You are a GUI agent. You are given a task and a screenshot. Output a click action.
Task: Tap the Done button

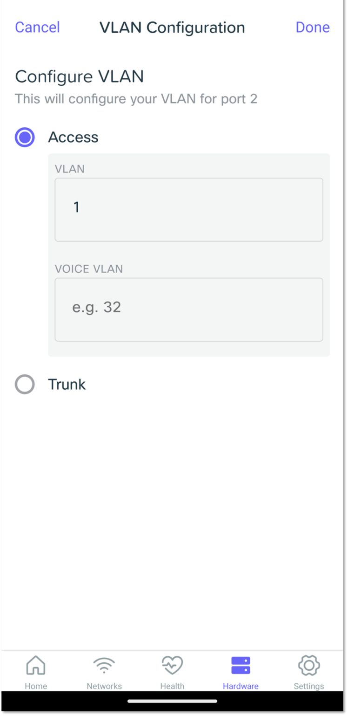[312, 27]
